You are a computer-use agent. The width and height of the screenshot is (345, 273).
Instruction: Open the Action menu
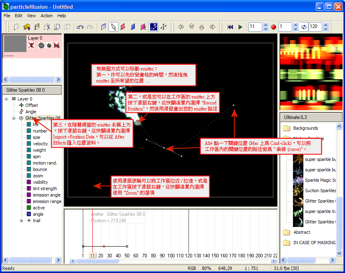click(46, 16)
